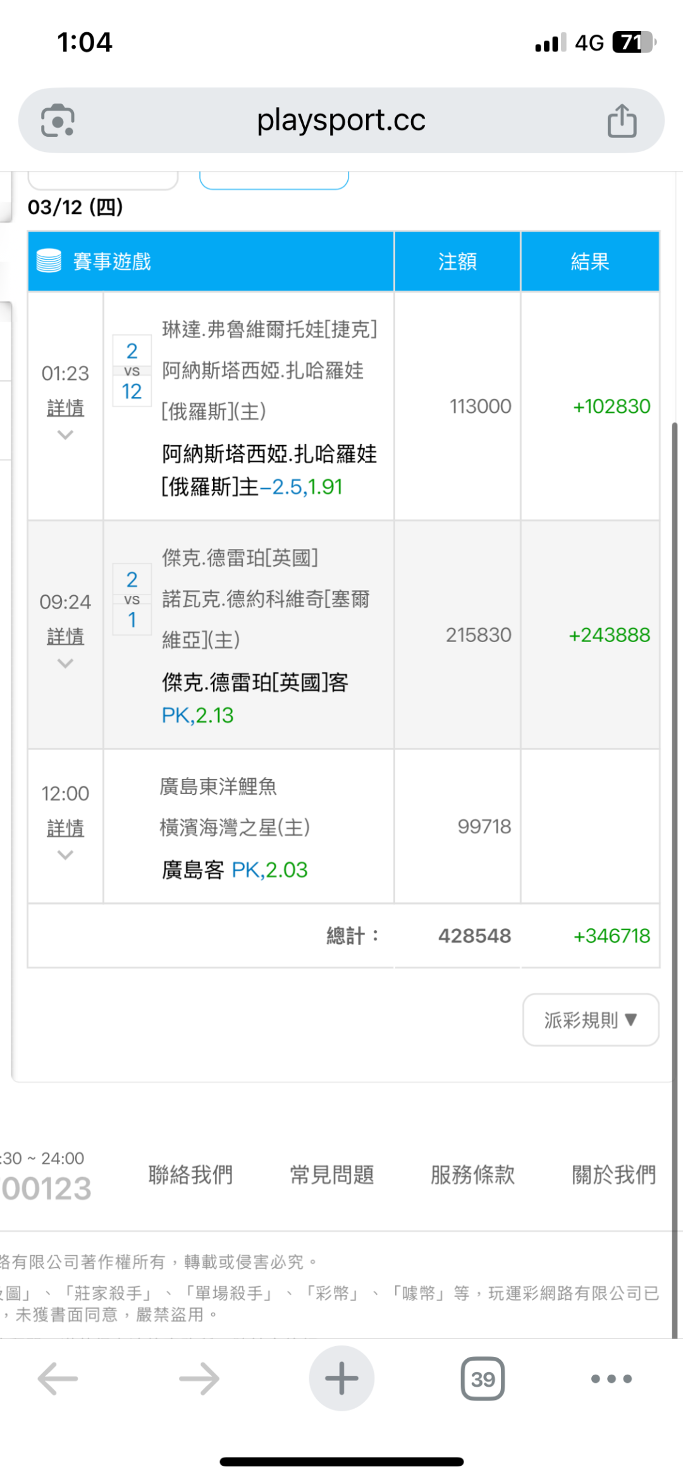Open a new tab with the plus icon
This screenshot has width=683, height=1481.
pyautogui.click(x=341, y=1378)
